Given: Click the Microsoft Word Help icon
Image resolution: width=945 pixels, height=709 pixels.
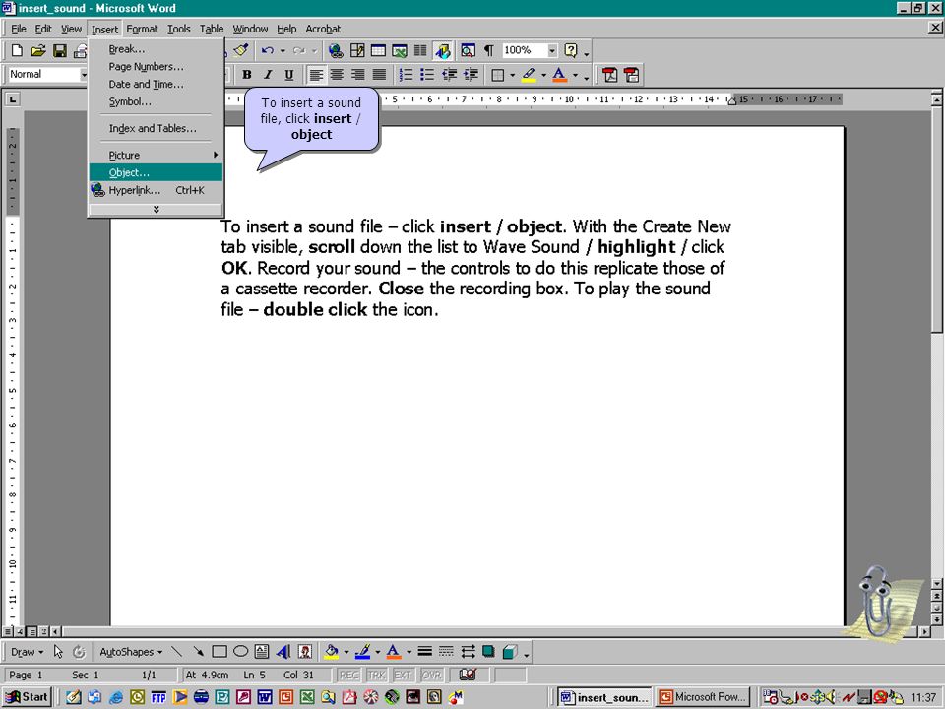Looking at the screenshot, I should [x=571, y=50].
